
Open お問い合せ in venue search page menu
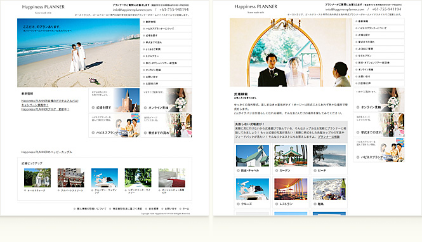coord(379,76)
